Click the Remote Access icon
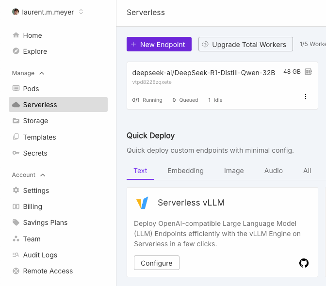Screen dimensions: 326x286 (16, 271)
